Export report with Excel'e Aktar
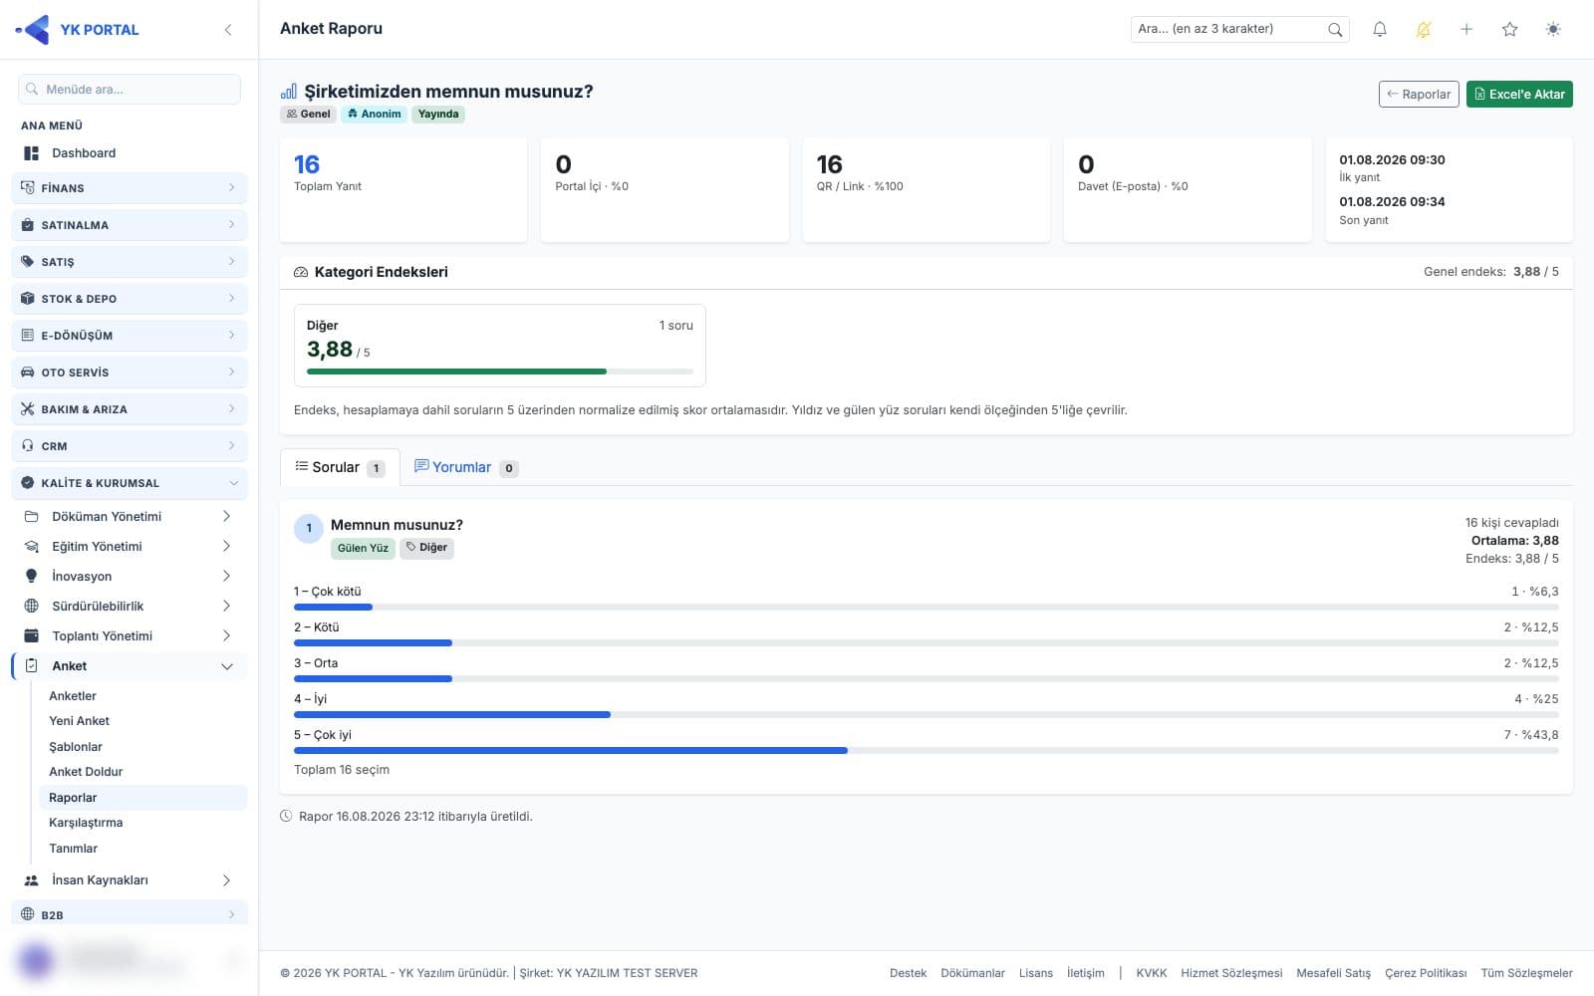This screenshot has height=996, width=1594. pos(1519,95)
